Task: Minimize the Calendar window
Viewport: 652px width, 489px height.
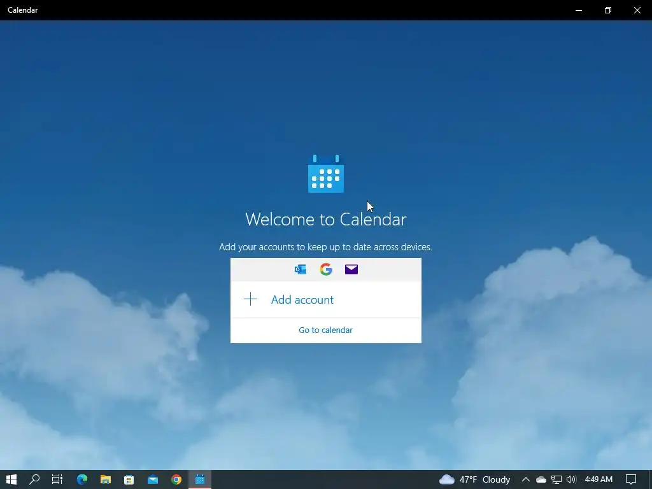Action: click(578, 10)
